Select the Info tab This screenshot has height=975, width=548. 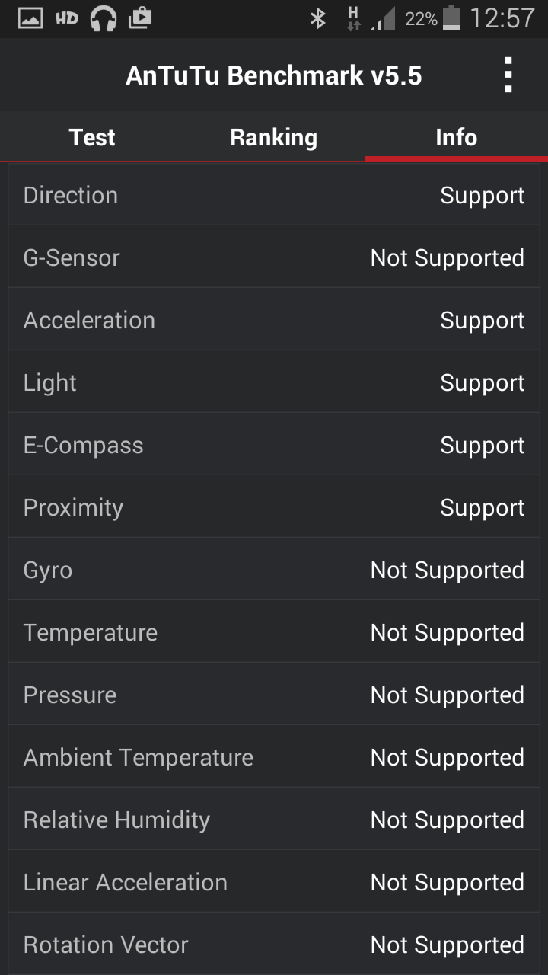(456, 137)
